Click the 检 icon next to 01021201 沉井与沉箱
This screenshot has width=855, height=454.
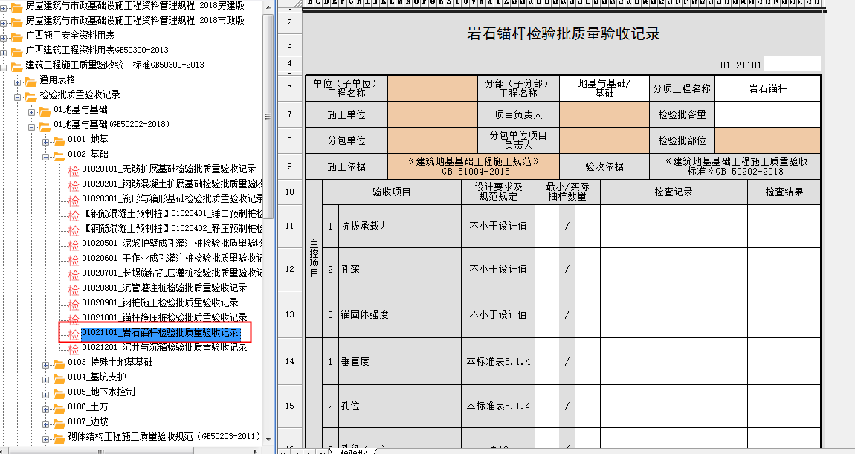(x=73, y=348)
